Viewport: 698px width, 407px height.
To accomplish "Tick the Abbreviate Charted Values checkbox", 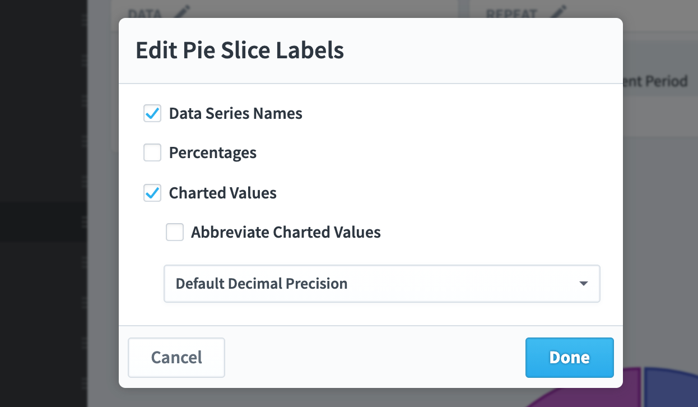I will tap(175, 232).
